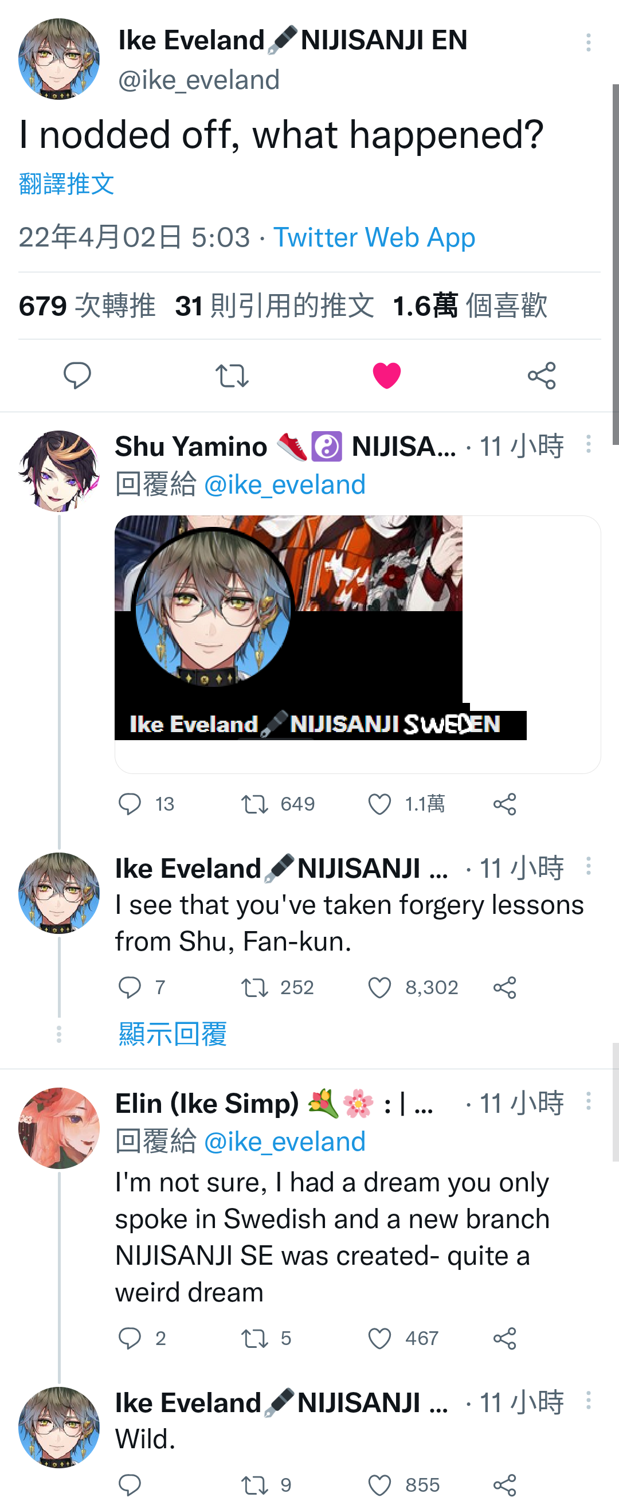Reply to Shu Yamino's tweet with 13 comments

(130, 804)
